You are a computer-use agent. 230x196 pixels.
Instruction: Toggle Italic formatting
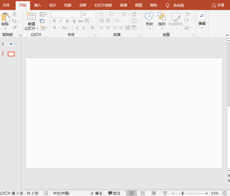[x=61, y=21]
